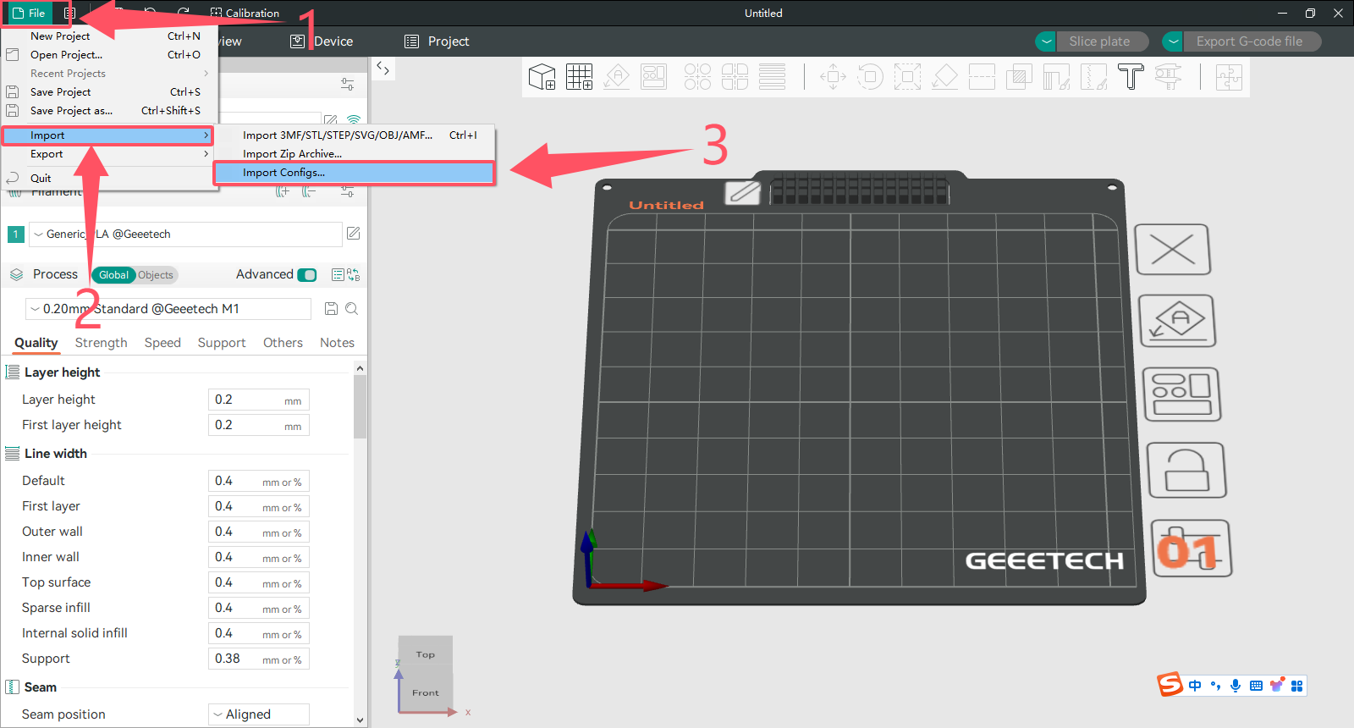The height and width of the screenshot is (728, 1354).
Task: Select the Seam painting tool
Action: tap(1093, 77)
